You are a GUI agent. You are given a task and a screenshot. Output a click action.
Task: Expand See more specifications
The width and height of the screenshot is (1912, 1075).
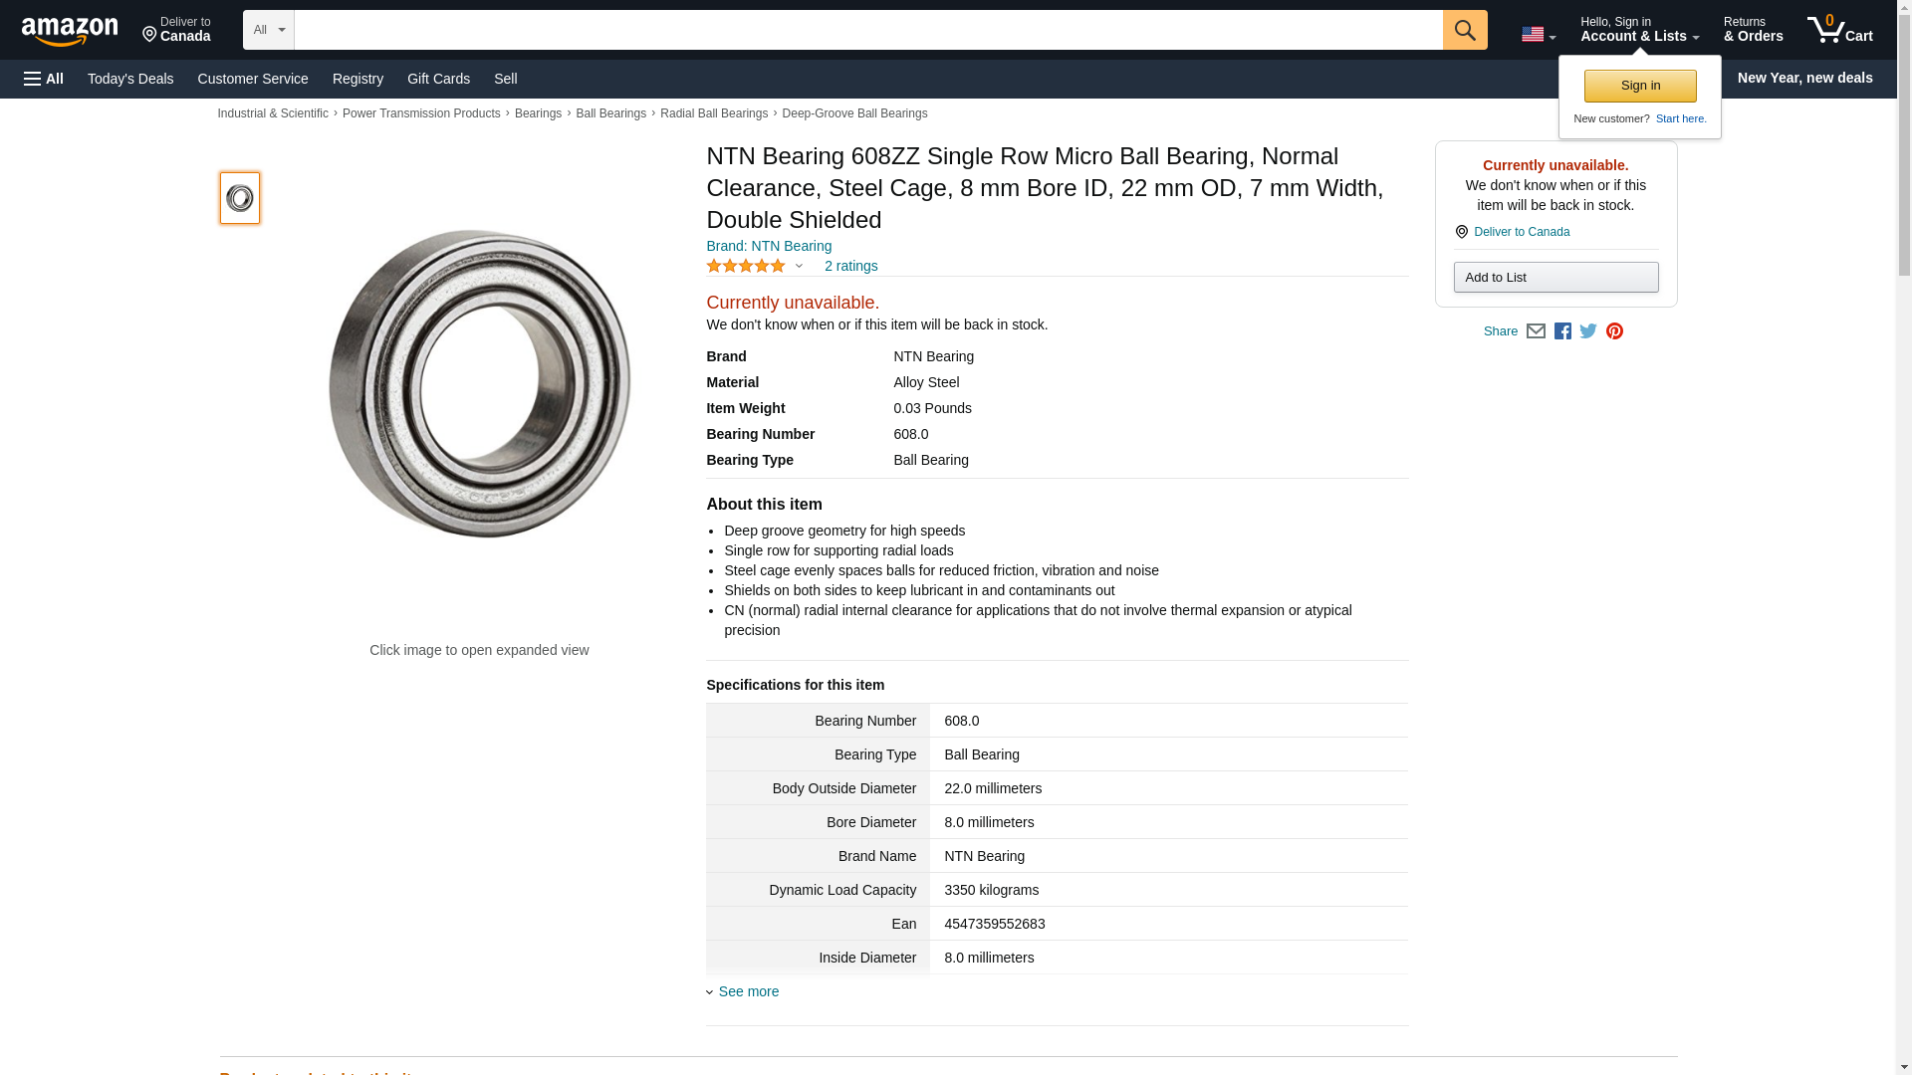pyautogui.click(x=748, y=991)
